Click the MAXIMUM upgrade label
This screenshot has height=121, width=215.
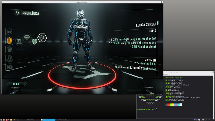pos(150,60)
